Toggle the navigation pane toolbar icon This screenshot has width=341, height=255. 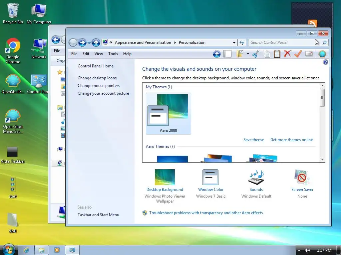point(227,54)
